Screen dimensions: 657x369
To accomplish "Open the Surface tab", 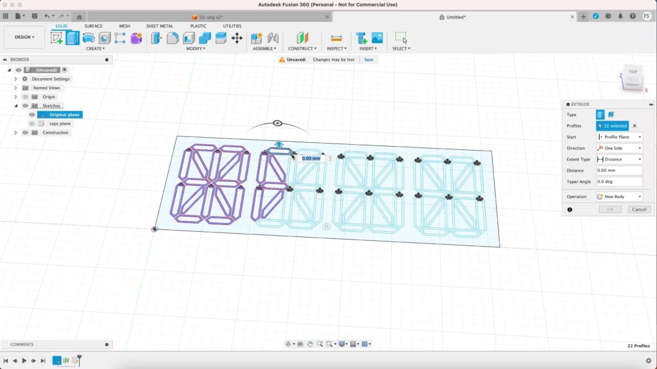I will pyautogui.click(x=93, y=26).
